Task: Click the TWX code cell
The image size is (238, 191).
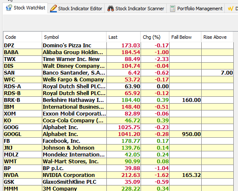Action: click(23, 59)
